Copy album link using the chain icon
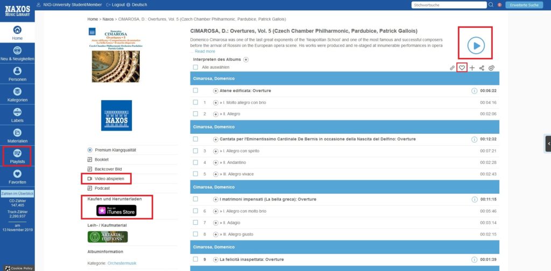The height and width of the screenshot is (271, 551). click(452, 68)
